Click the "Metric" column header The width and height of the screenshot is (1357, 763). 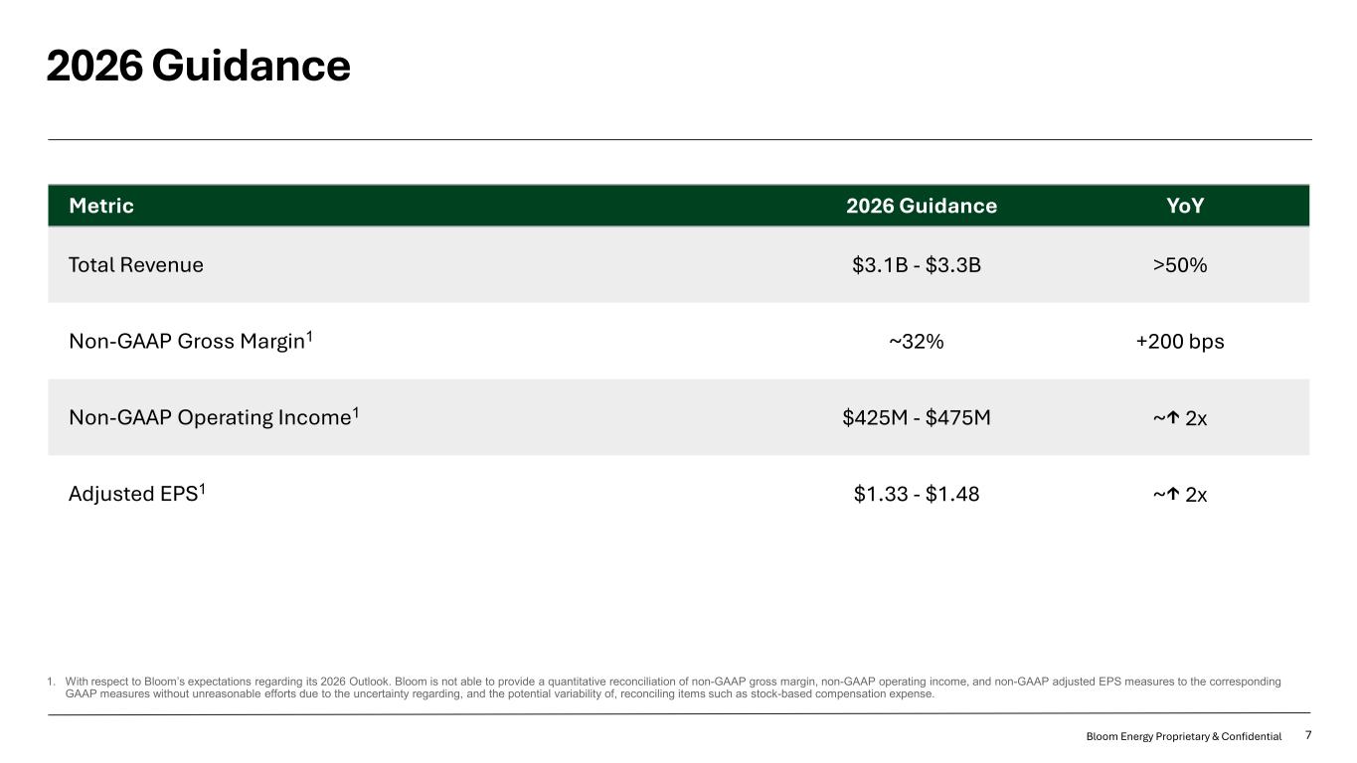click(101, 206)
